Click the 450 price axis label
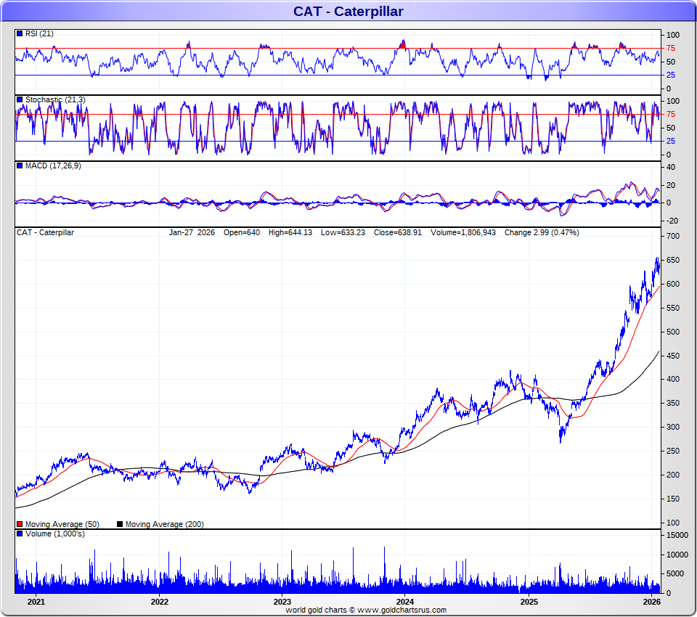 point(673,356)
